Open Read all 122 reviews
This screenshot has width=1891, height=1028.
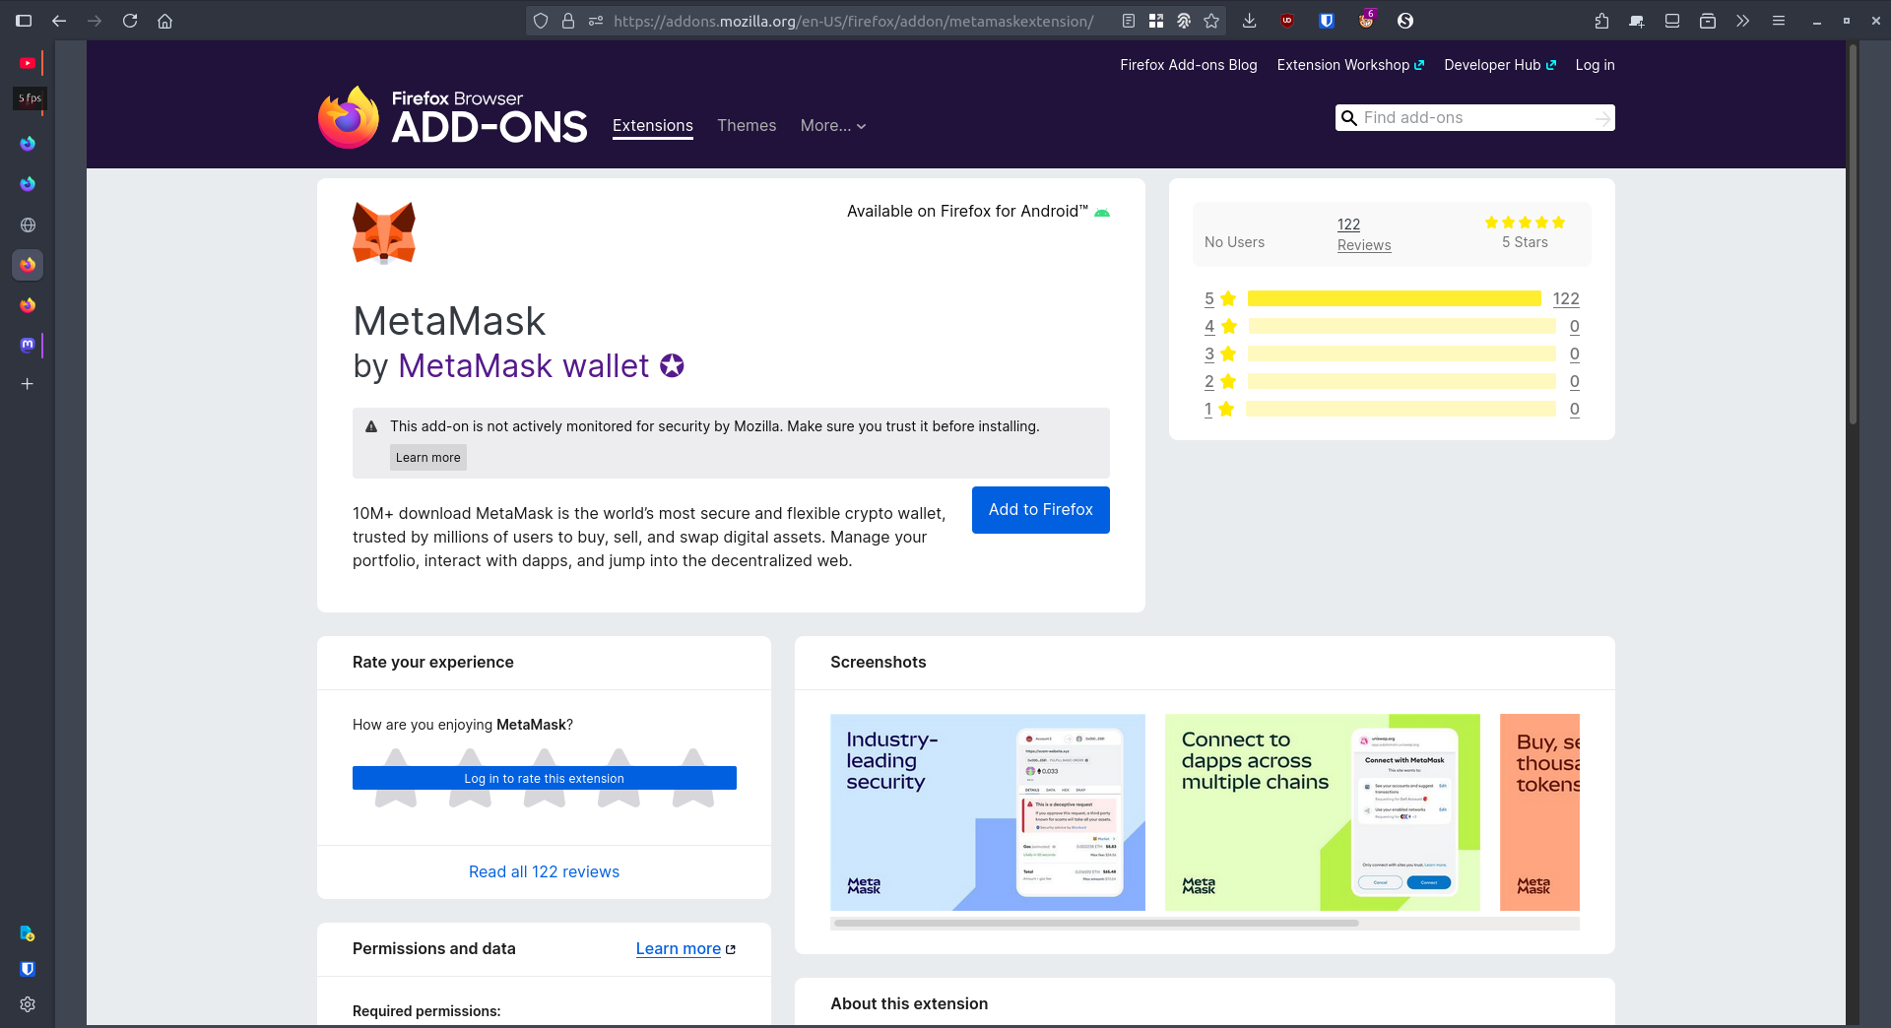click(544, 871)
